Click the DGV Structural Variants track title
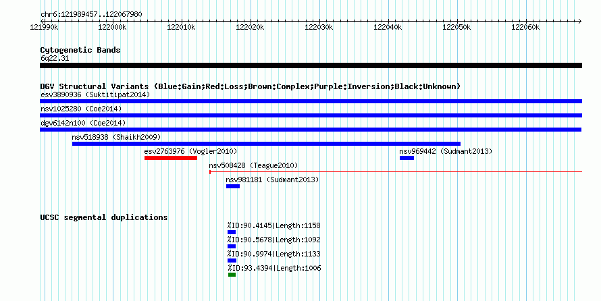Image resolution: width=601 pixels, height=301 pixels. click(x=251, y=86)
